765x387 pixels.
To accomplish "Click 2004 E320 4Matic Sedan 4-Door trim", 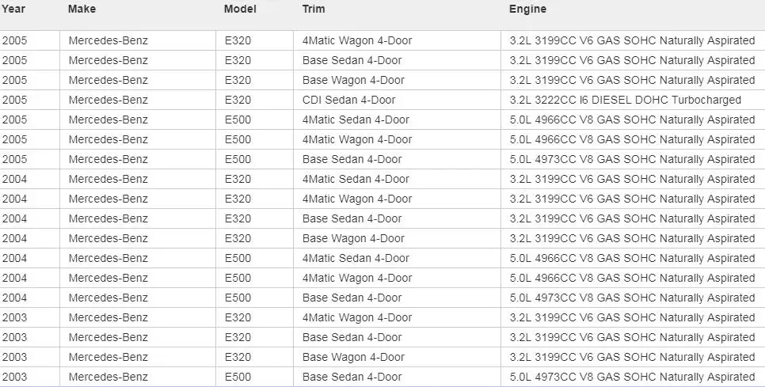I will tap(356, 180).
